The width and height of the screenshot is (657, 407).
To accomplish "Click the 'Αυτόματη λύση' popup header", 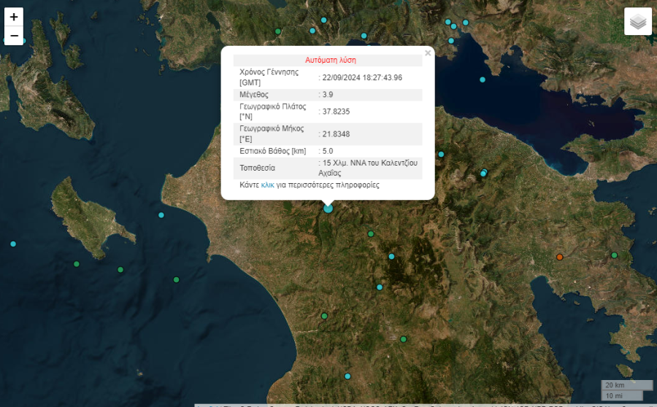I will pos(330,60).
